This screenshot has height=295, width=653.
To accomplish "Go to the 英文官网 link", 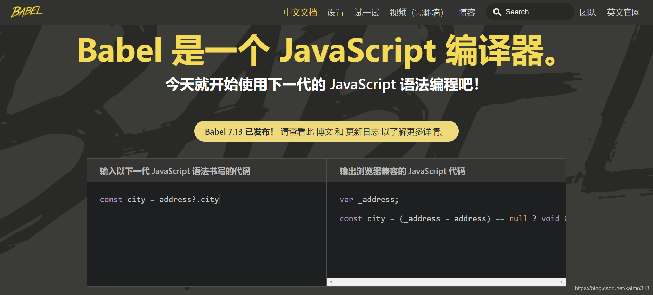I will point(623,13).
